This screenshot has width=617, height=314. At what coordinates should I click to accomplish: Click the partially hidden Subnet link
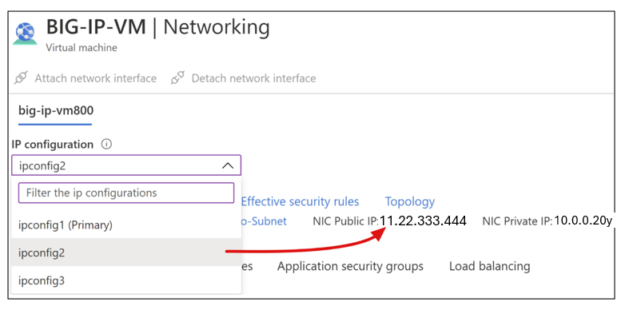tap(264, 221)
